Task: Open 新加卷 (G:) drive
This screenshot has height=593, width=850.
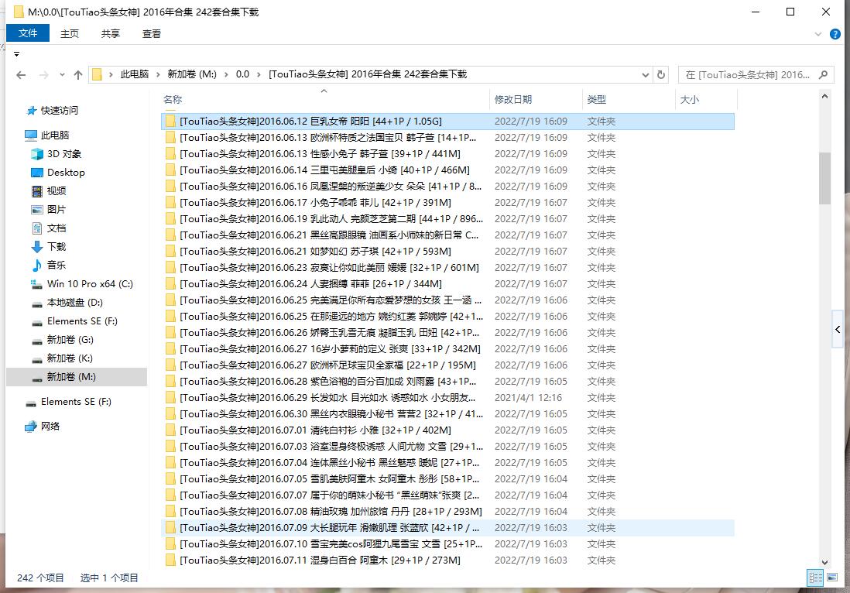Action: (70, 339)
